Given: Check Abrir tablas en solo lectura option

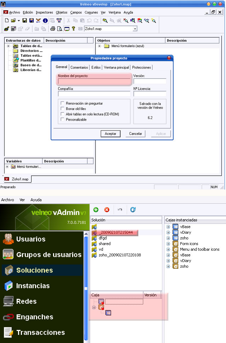Looking at the screenshot, I should point(62,114).
